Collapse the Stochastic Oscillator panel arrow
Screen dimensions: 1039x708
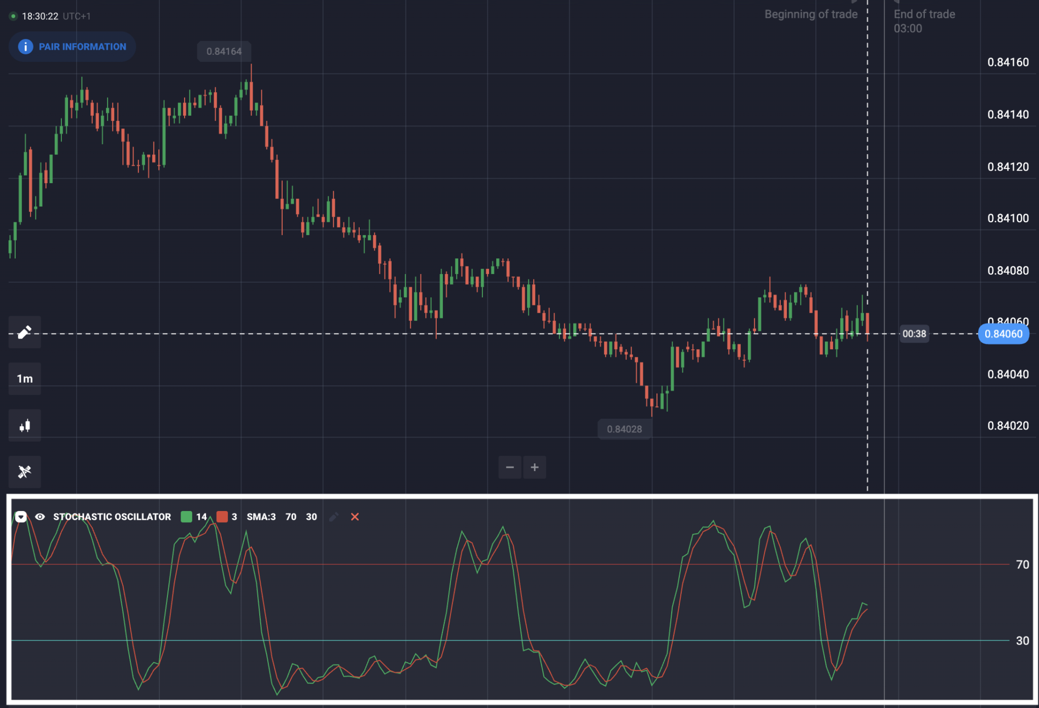click(x=21, y=517)
